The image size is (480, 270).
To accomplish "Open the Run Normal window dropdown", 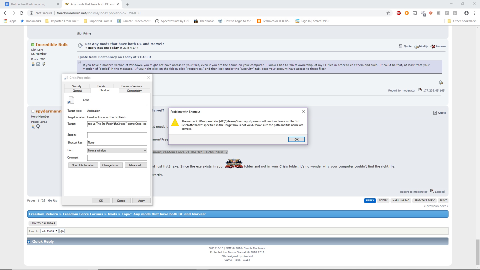I will (x=117, y=150).
